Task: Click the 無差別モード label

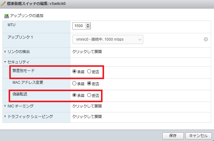Action: click(x=23, y=70)
